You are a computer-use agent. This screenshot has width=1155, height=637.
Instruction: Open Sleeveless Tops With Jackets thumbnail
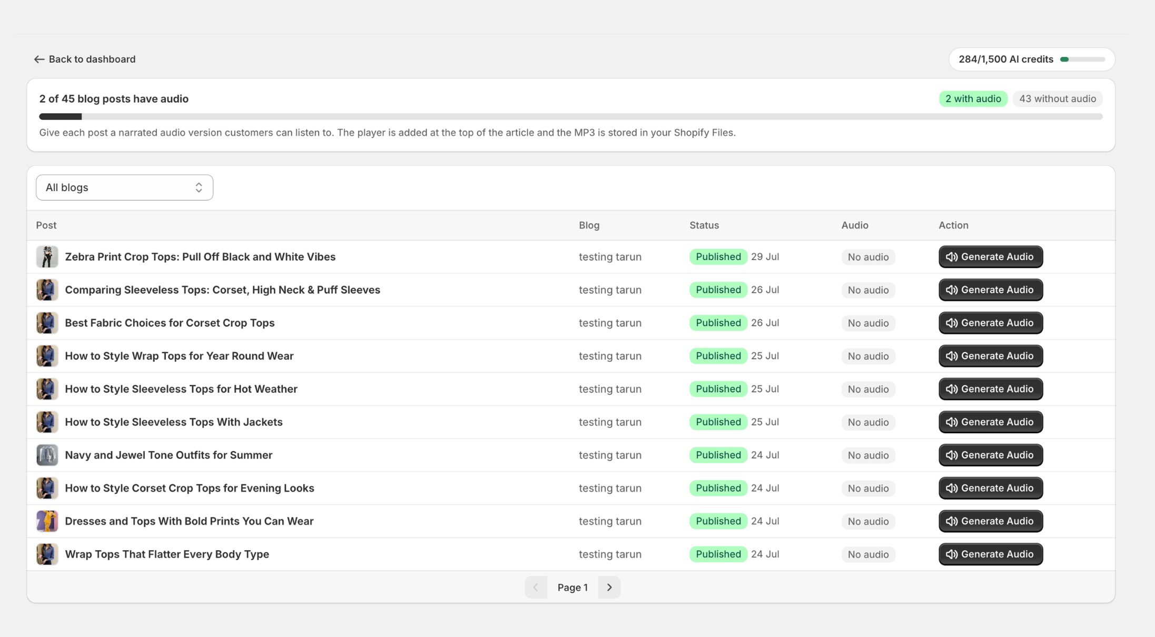tap(47, 422)
